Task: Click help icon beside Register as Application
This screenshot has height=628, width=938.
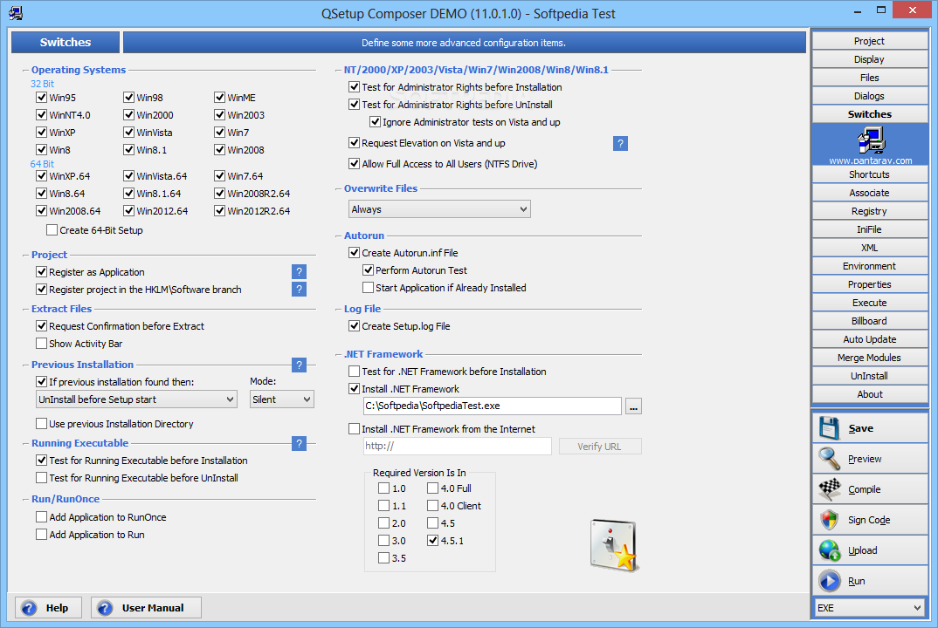Action: (299, 272)
